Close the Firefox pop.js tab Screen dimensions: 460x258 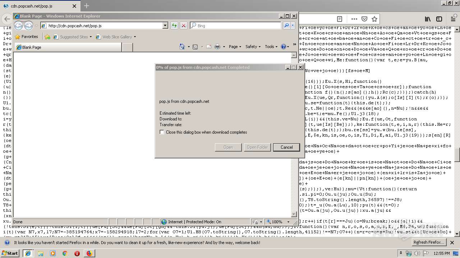74,6
